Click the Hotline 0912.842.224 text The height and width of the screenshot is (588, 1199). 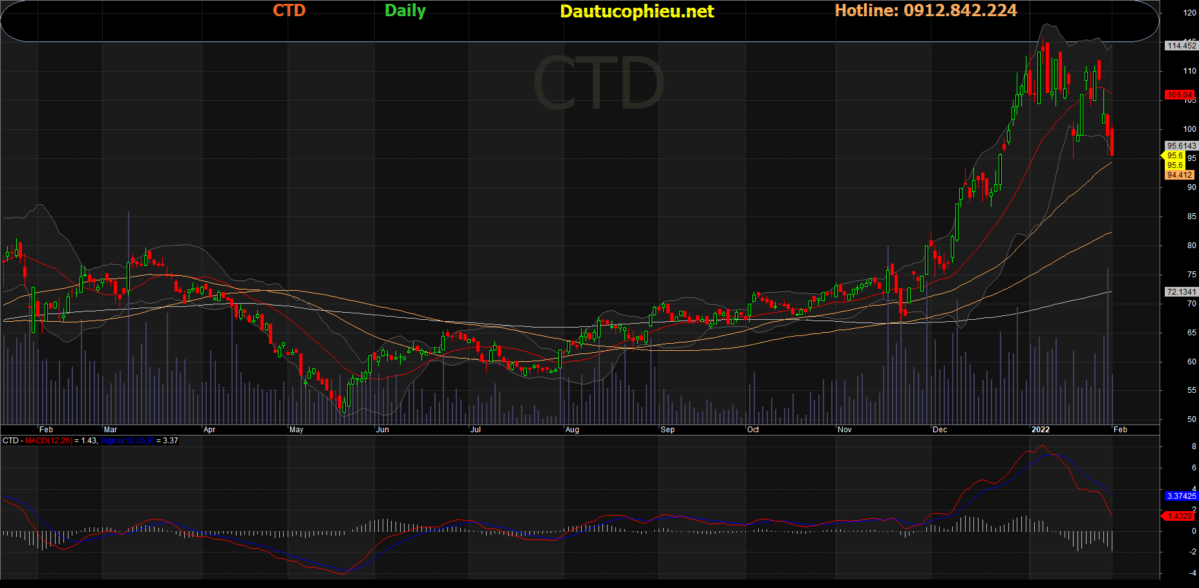pyautogui.click(x=926, y=10)
